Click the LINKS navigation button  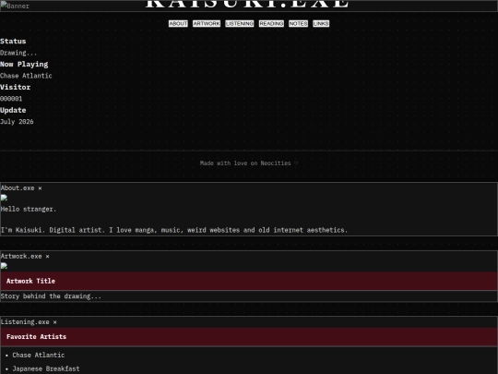321,23
